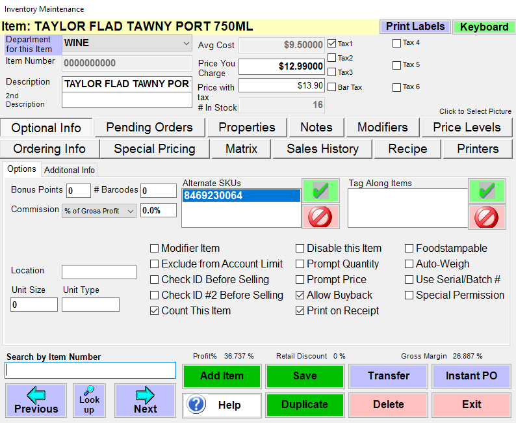This screenshot has height=423, width=516.
Task: Switch to Pending Orders tab
Action: point(149,128)
